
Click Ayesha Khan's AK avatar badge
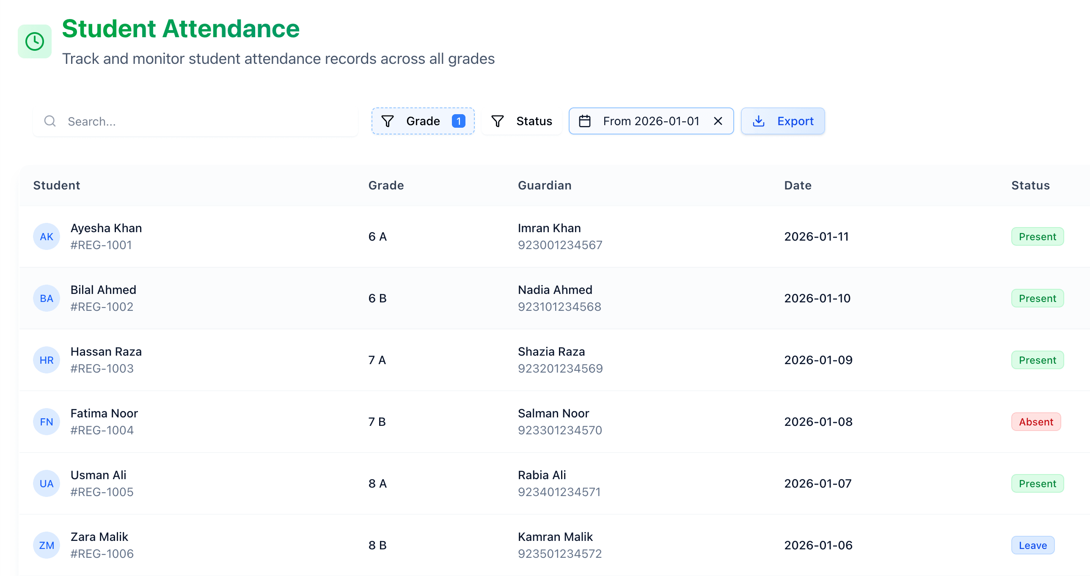[x=47, y=236]
